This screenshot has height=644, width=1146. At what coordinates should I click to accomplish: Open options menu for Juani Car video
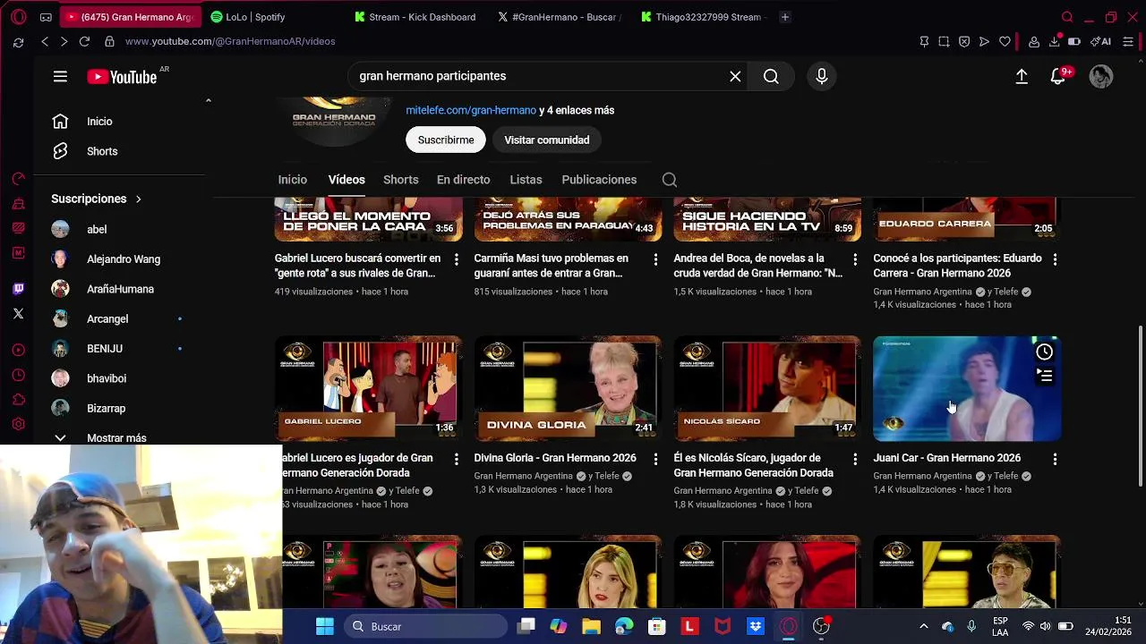pyautogui.click(x=1055, y=459)
